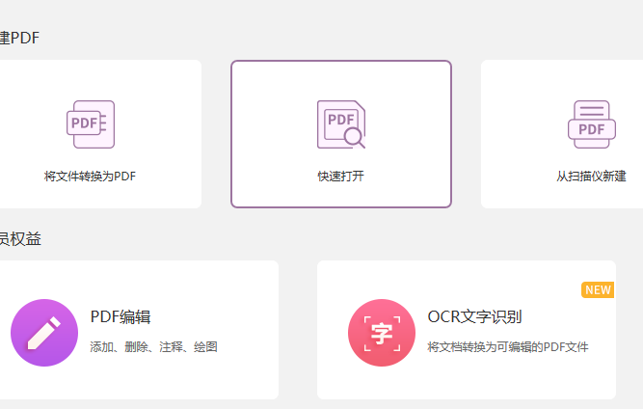The width and height of the screenshot is (643, 409).
Task: Open the 将文件转换为PDF label
Action: click(90, 177)
